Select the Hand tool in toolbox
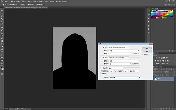Screen dimensions: 176x110 pyautogui.click(x=2, y=61)
